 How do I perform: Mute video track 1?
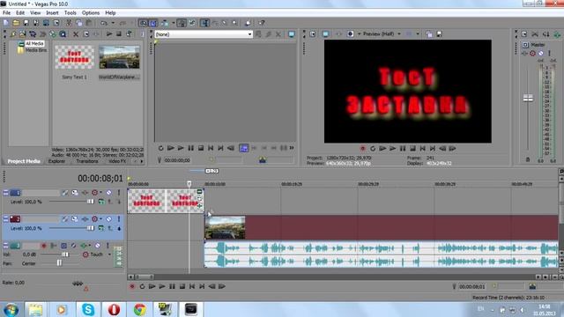coord(108,193)
